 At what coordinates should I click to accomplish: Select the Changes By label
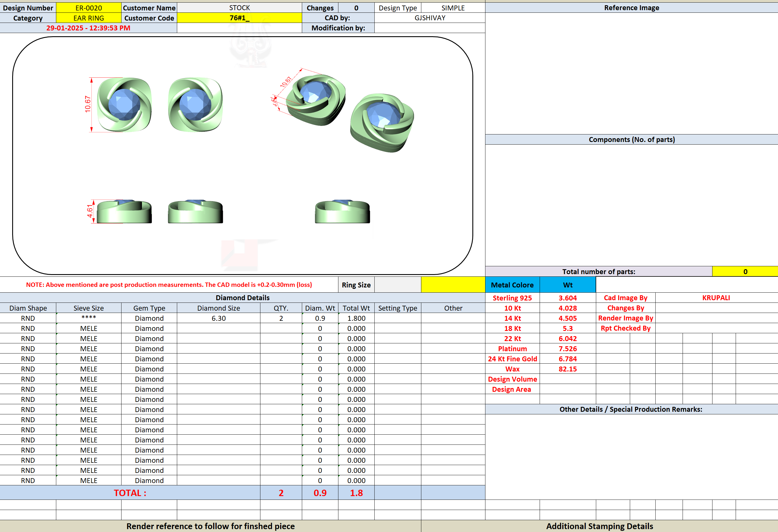[625, 308]
